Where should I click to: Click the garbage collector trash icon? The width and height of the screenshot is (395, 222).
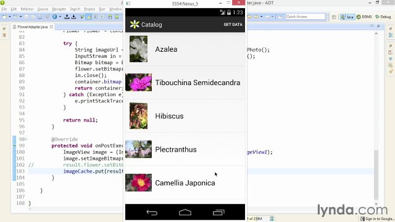click(x=272, y=219)
